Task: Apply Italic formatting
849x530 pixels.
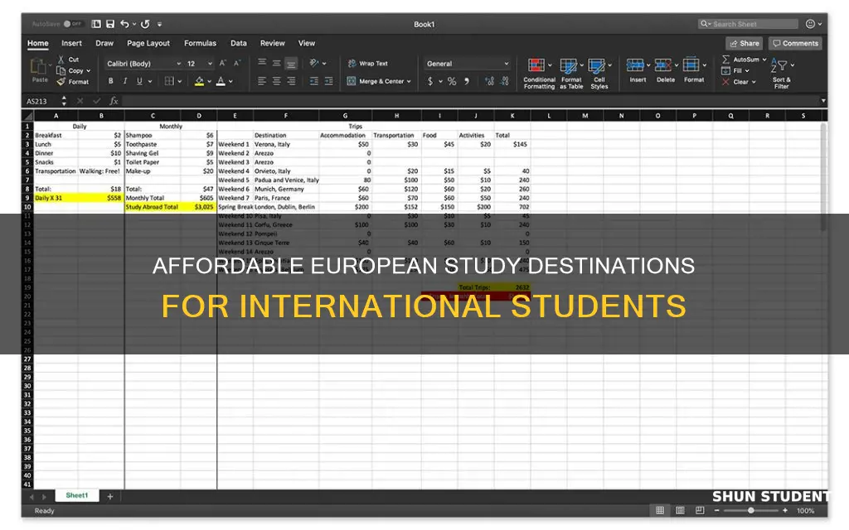Action: (x=125, y=81)
